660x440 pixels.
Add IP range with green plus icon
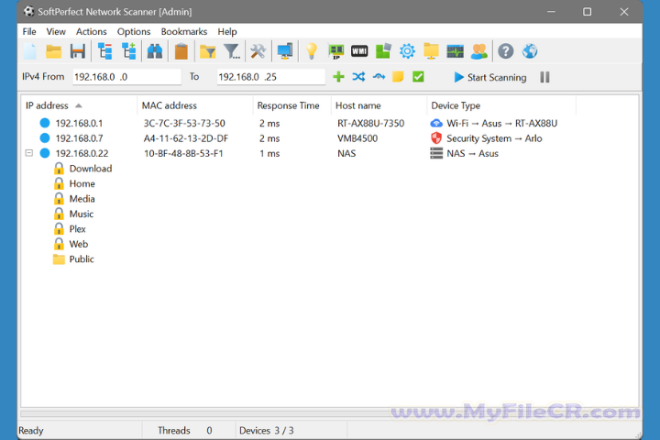(338, 77)
